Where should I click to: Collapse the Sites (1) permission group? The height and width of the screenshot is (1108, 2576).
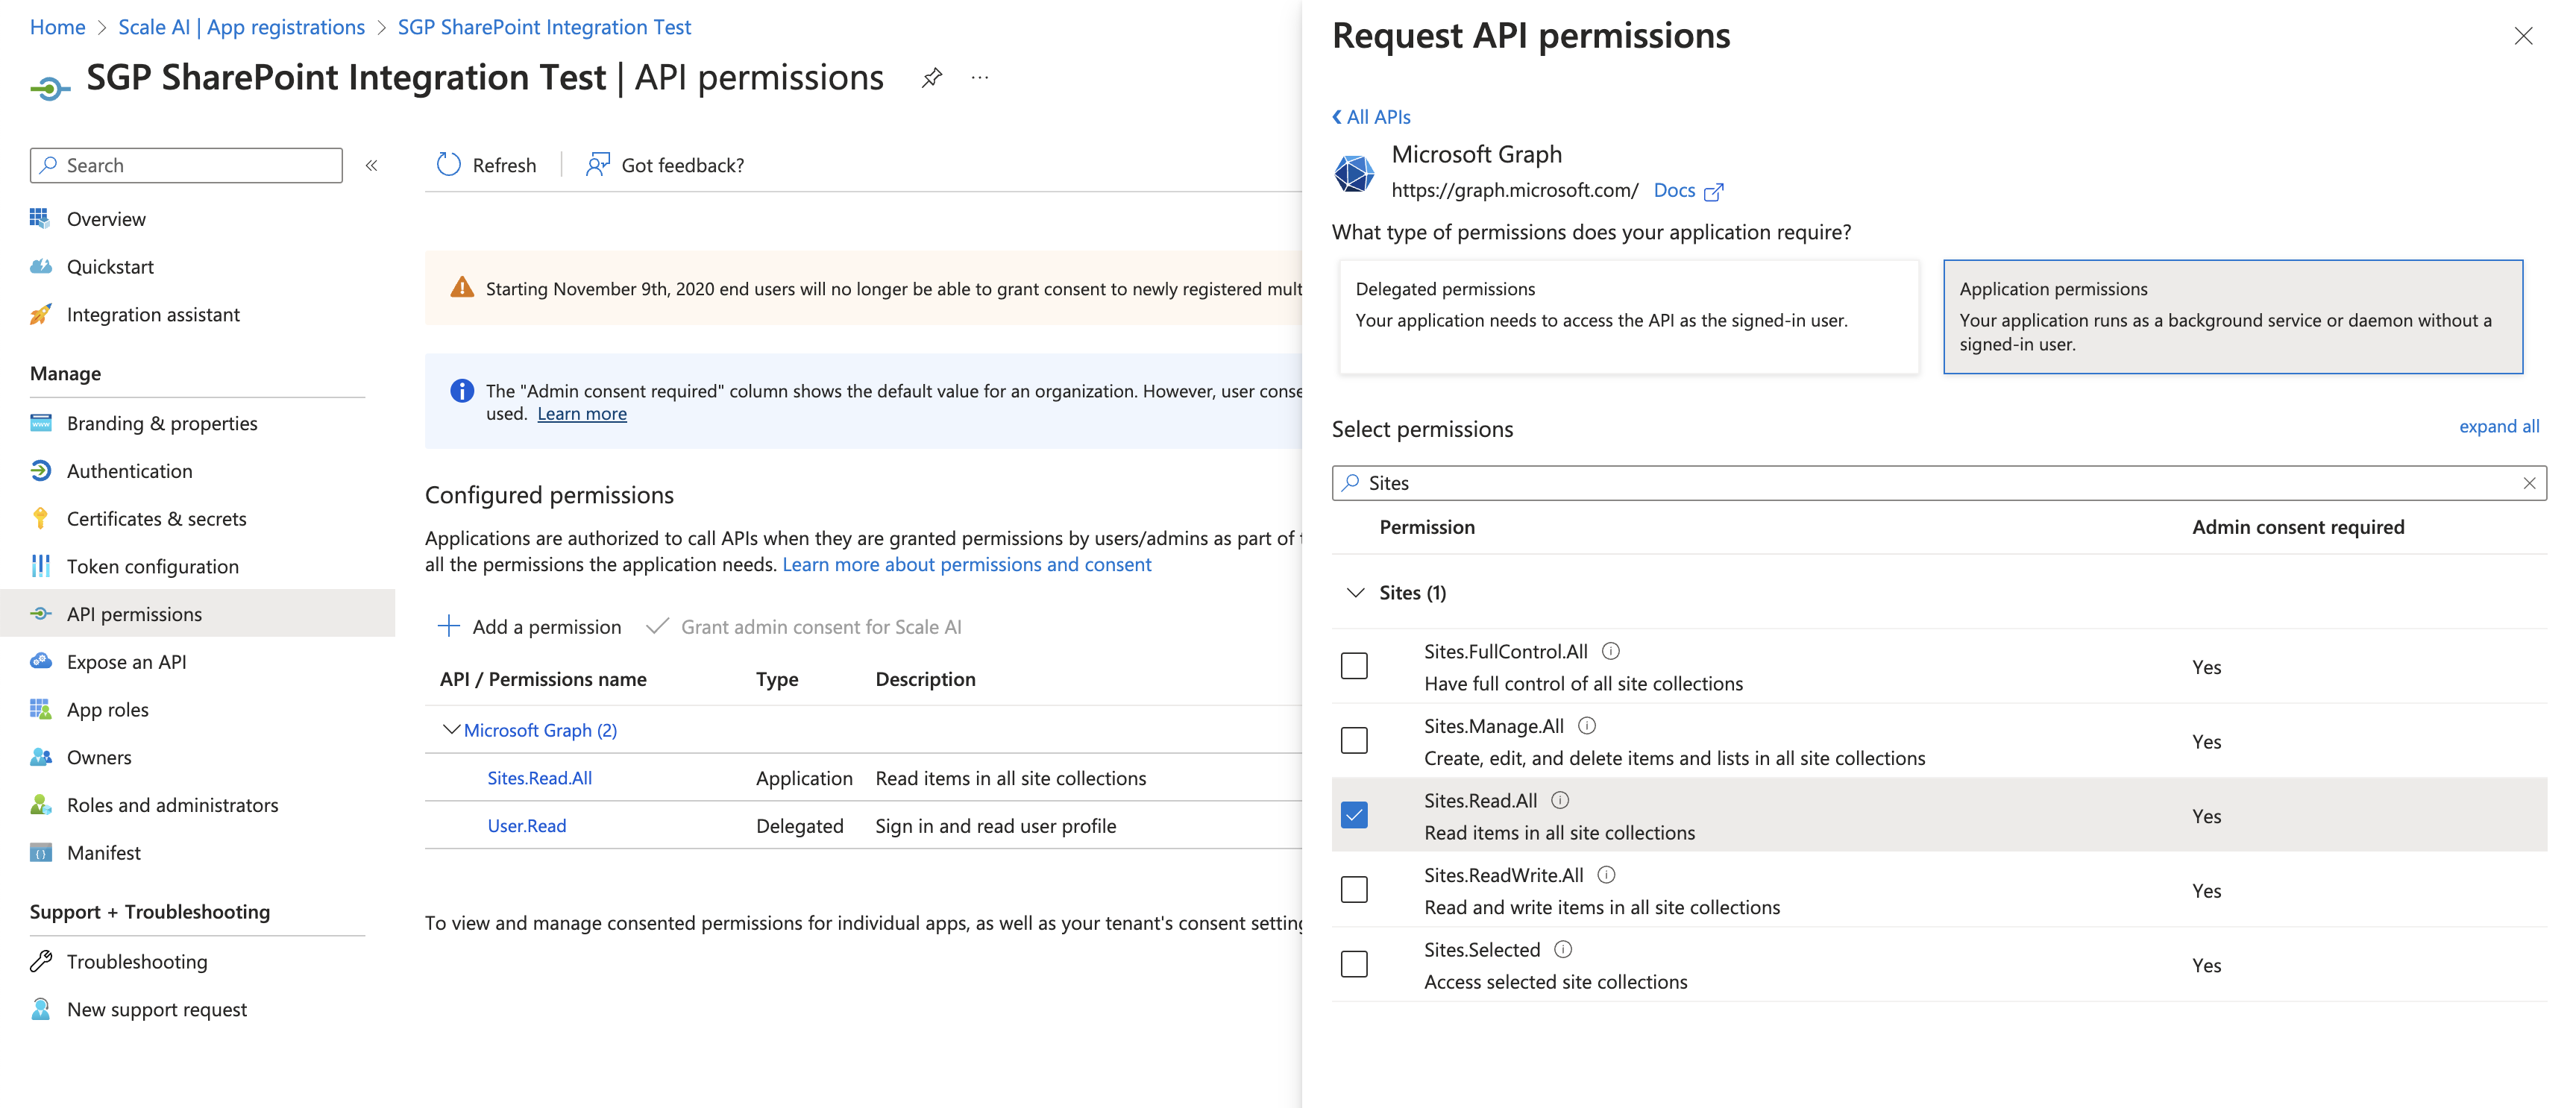(1355, 593)
